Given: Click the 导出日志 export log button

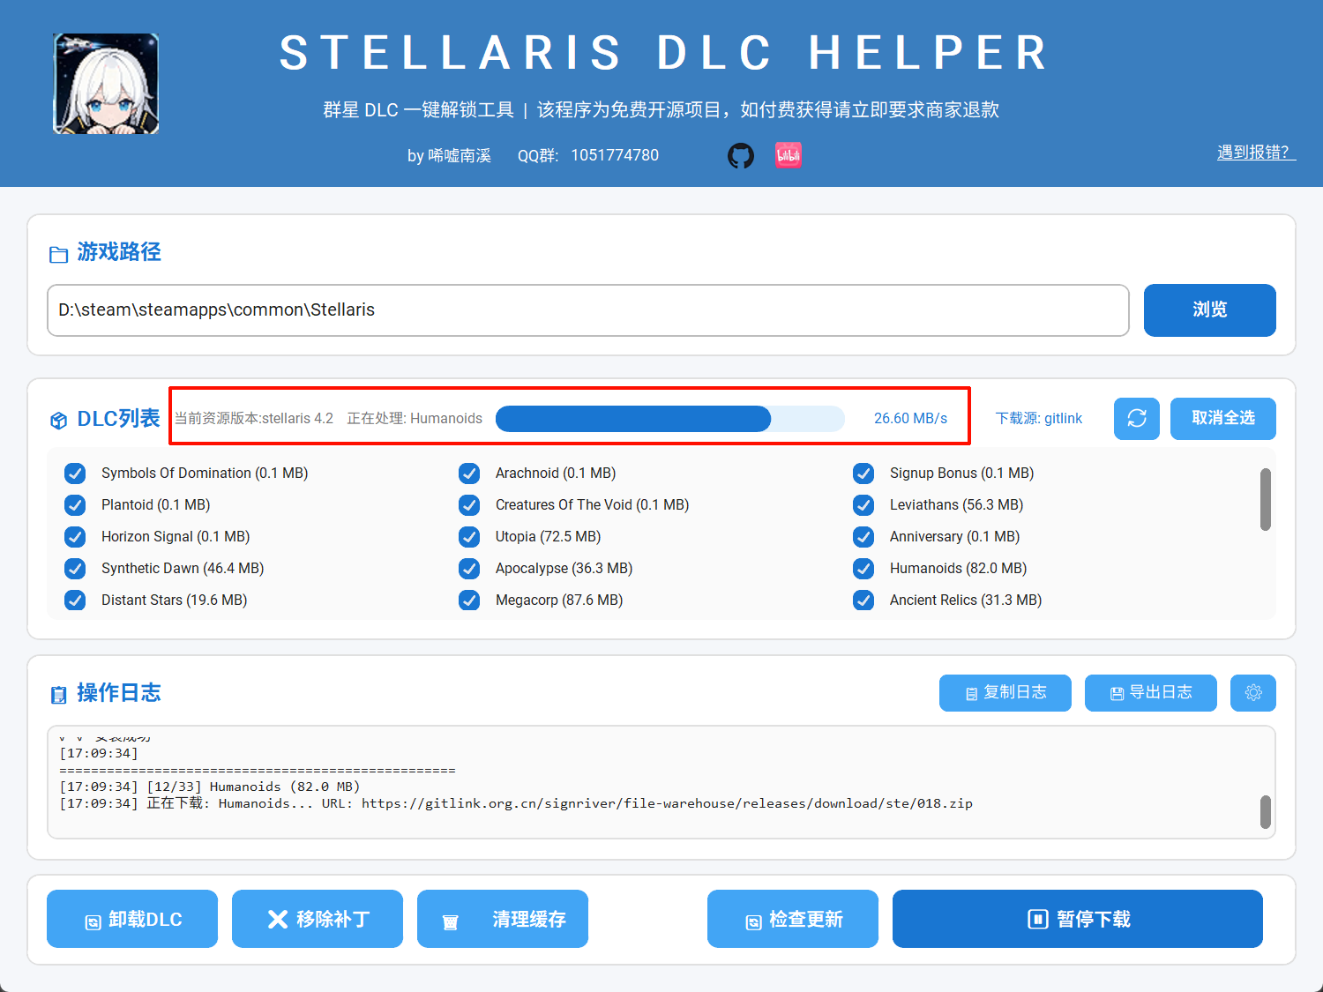Looking at the screenshot, I should [1151, 693].
